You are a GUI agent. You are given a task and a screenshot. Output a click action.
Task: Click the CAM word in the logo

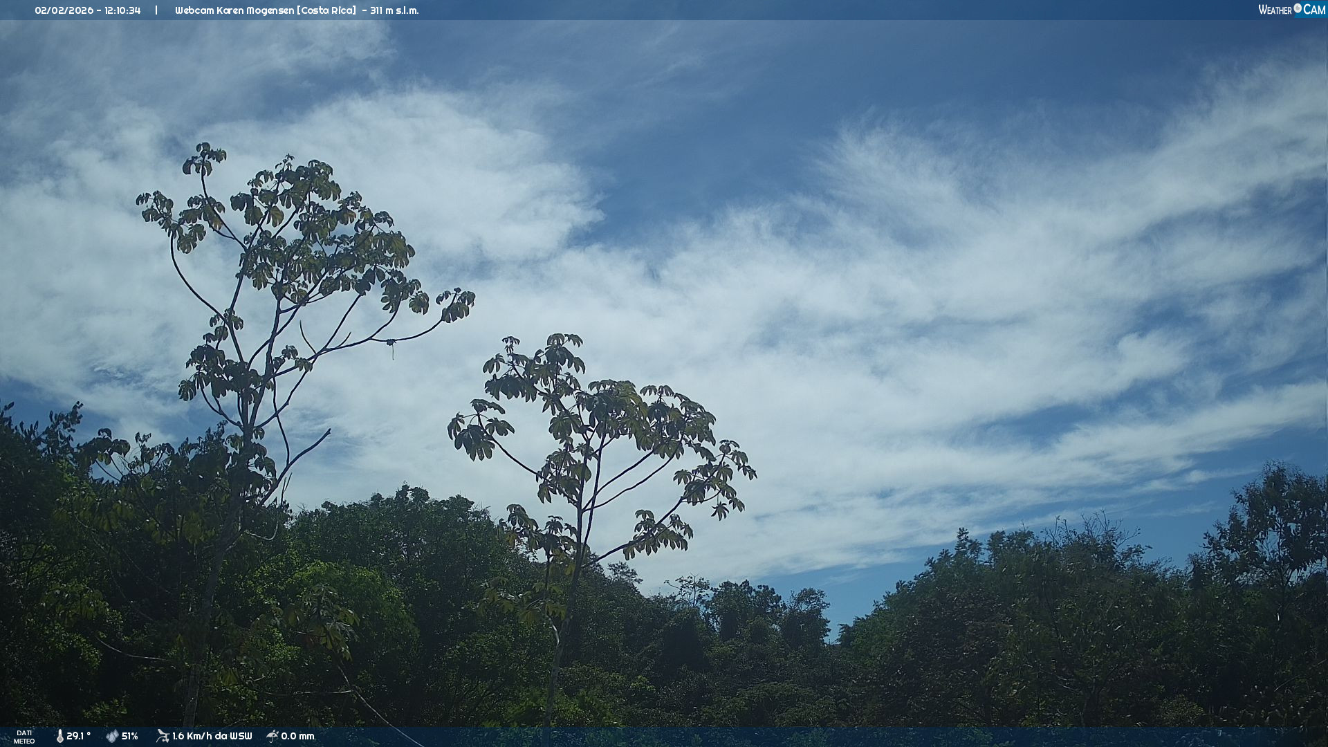coord(1314,10)
